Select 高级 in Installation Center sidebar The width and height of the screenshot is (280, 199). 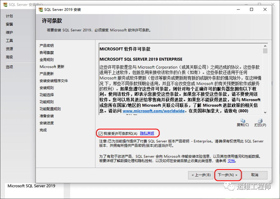[x=9, y=57]
